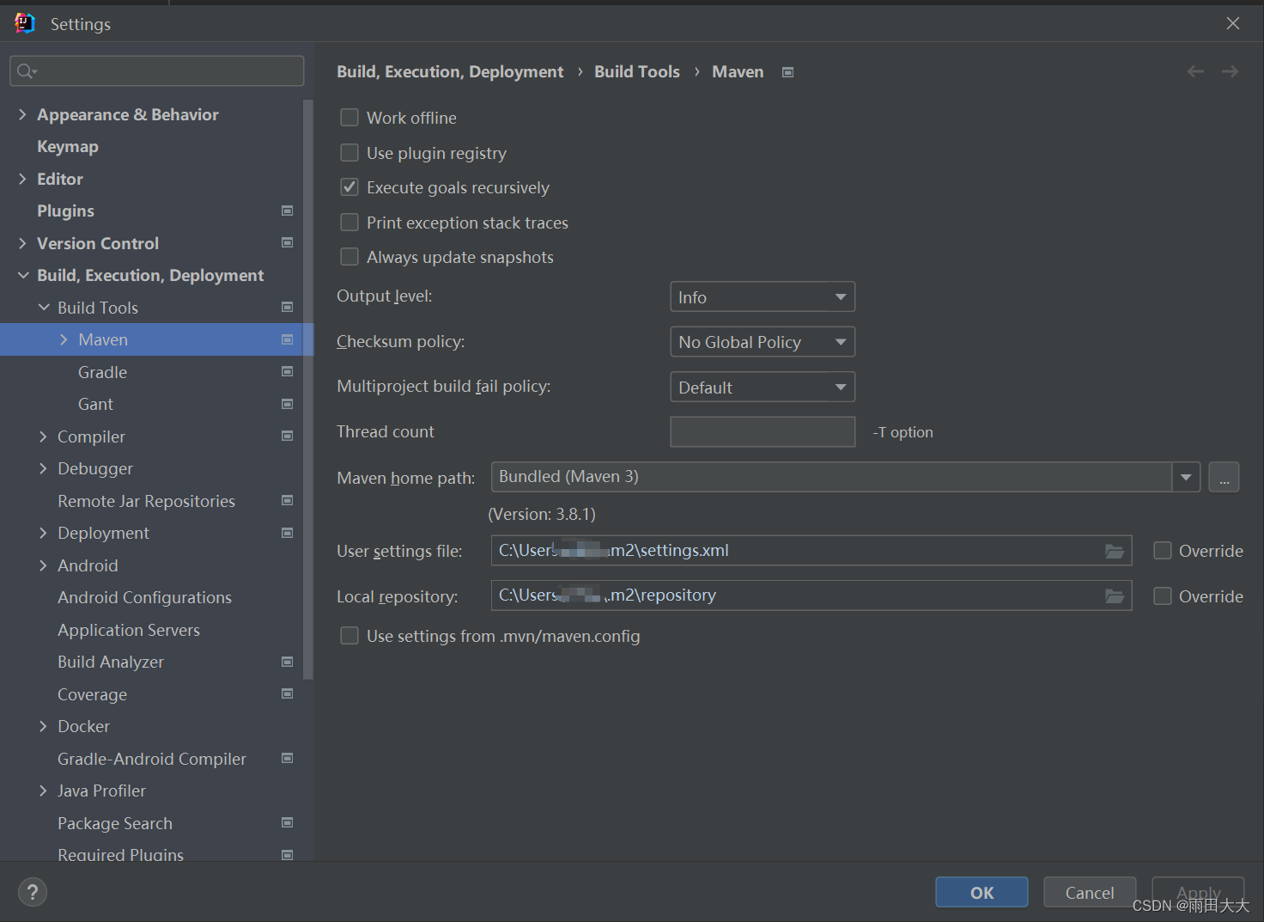
Task: Click the project-level icon beside Build Analyzer
Action: pos(288,662)
